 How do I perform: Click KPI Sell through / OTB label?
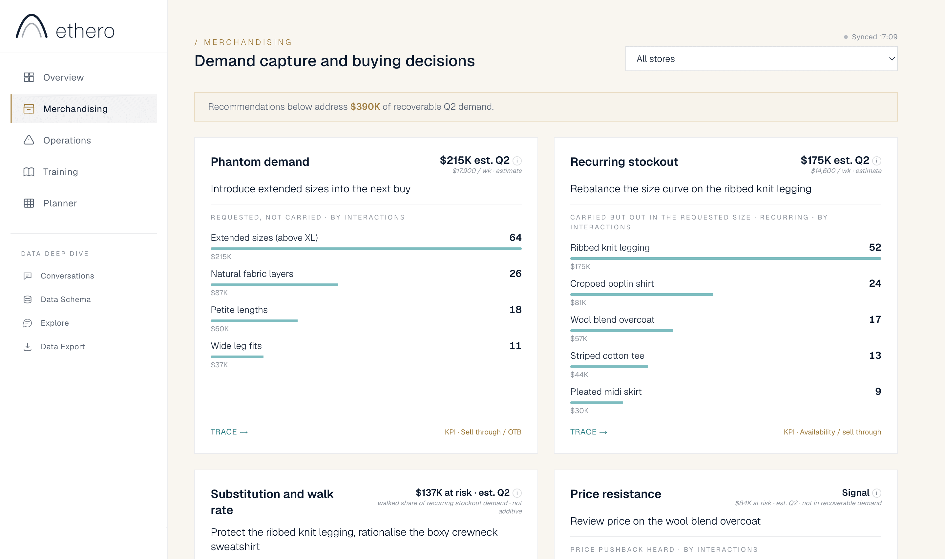(483, 432)
